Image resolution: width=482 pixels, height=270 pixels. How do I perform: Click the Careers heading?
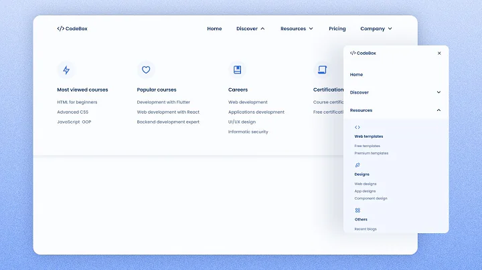click(238, 90)
